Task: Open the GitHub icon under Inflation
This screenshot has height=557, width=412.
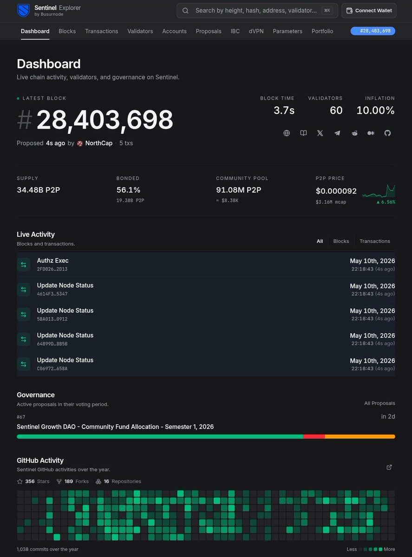Action: pyautogui.click(x=387, y=133)
